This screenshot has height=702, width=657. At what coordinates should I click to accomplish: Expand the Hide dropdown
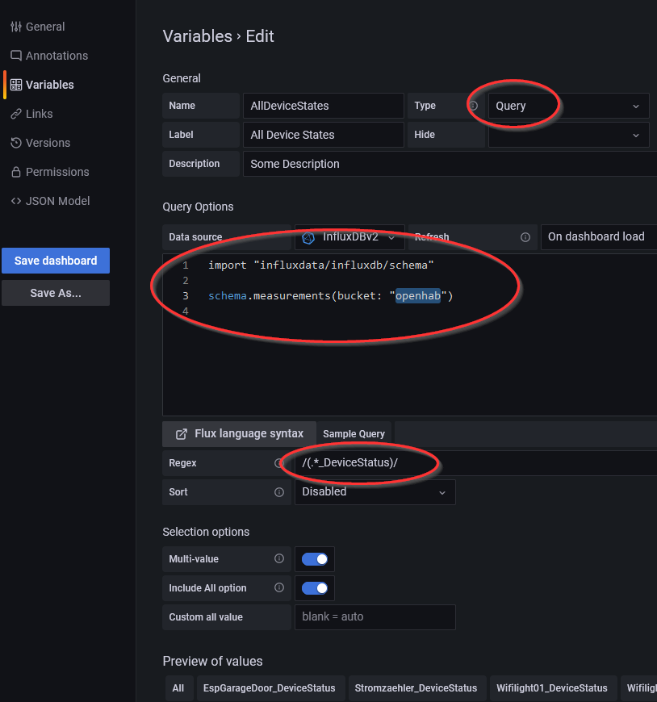568,135
